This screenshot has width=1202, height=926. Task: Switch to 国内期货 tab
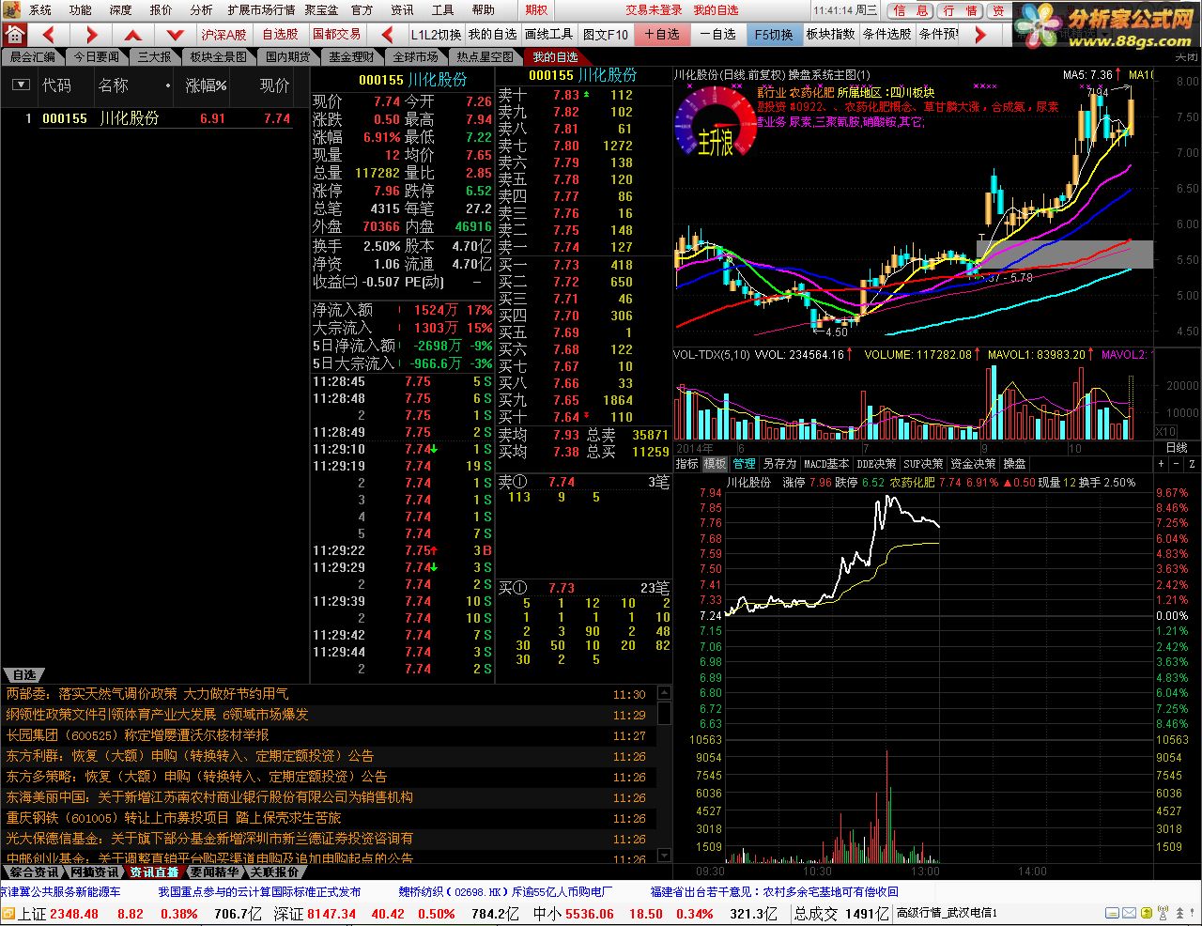click(x=288, y=57)
